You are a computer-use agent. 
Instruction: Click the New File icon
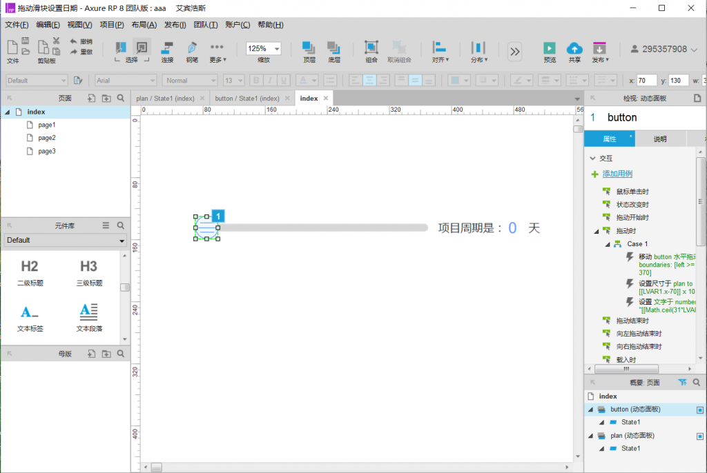[12, 47]
